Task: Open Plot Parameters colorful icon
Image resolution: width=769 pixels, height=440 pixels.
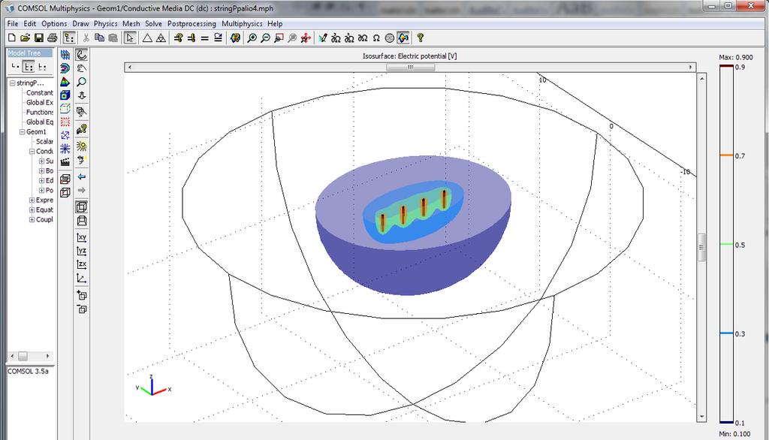Action: (235, 38)
